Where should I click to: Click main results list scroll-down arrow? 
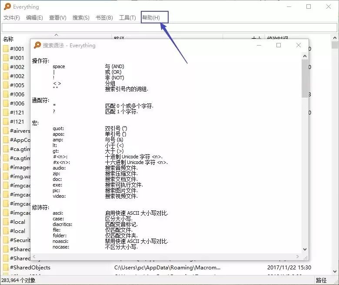click(335, 272)
